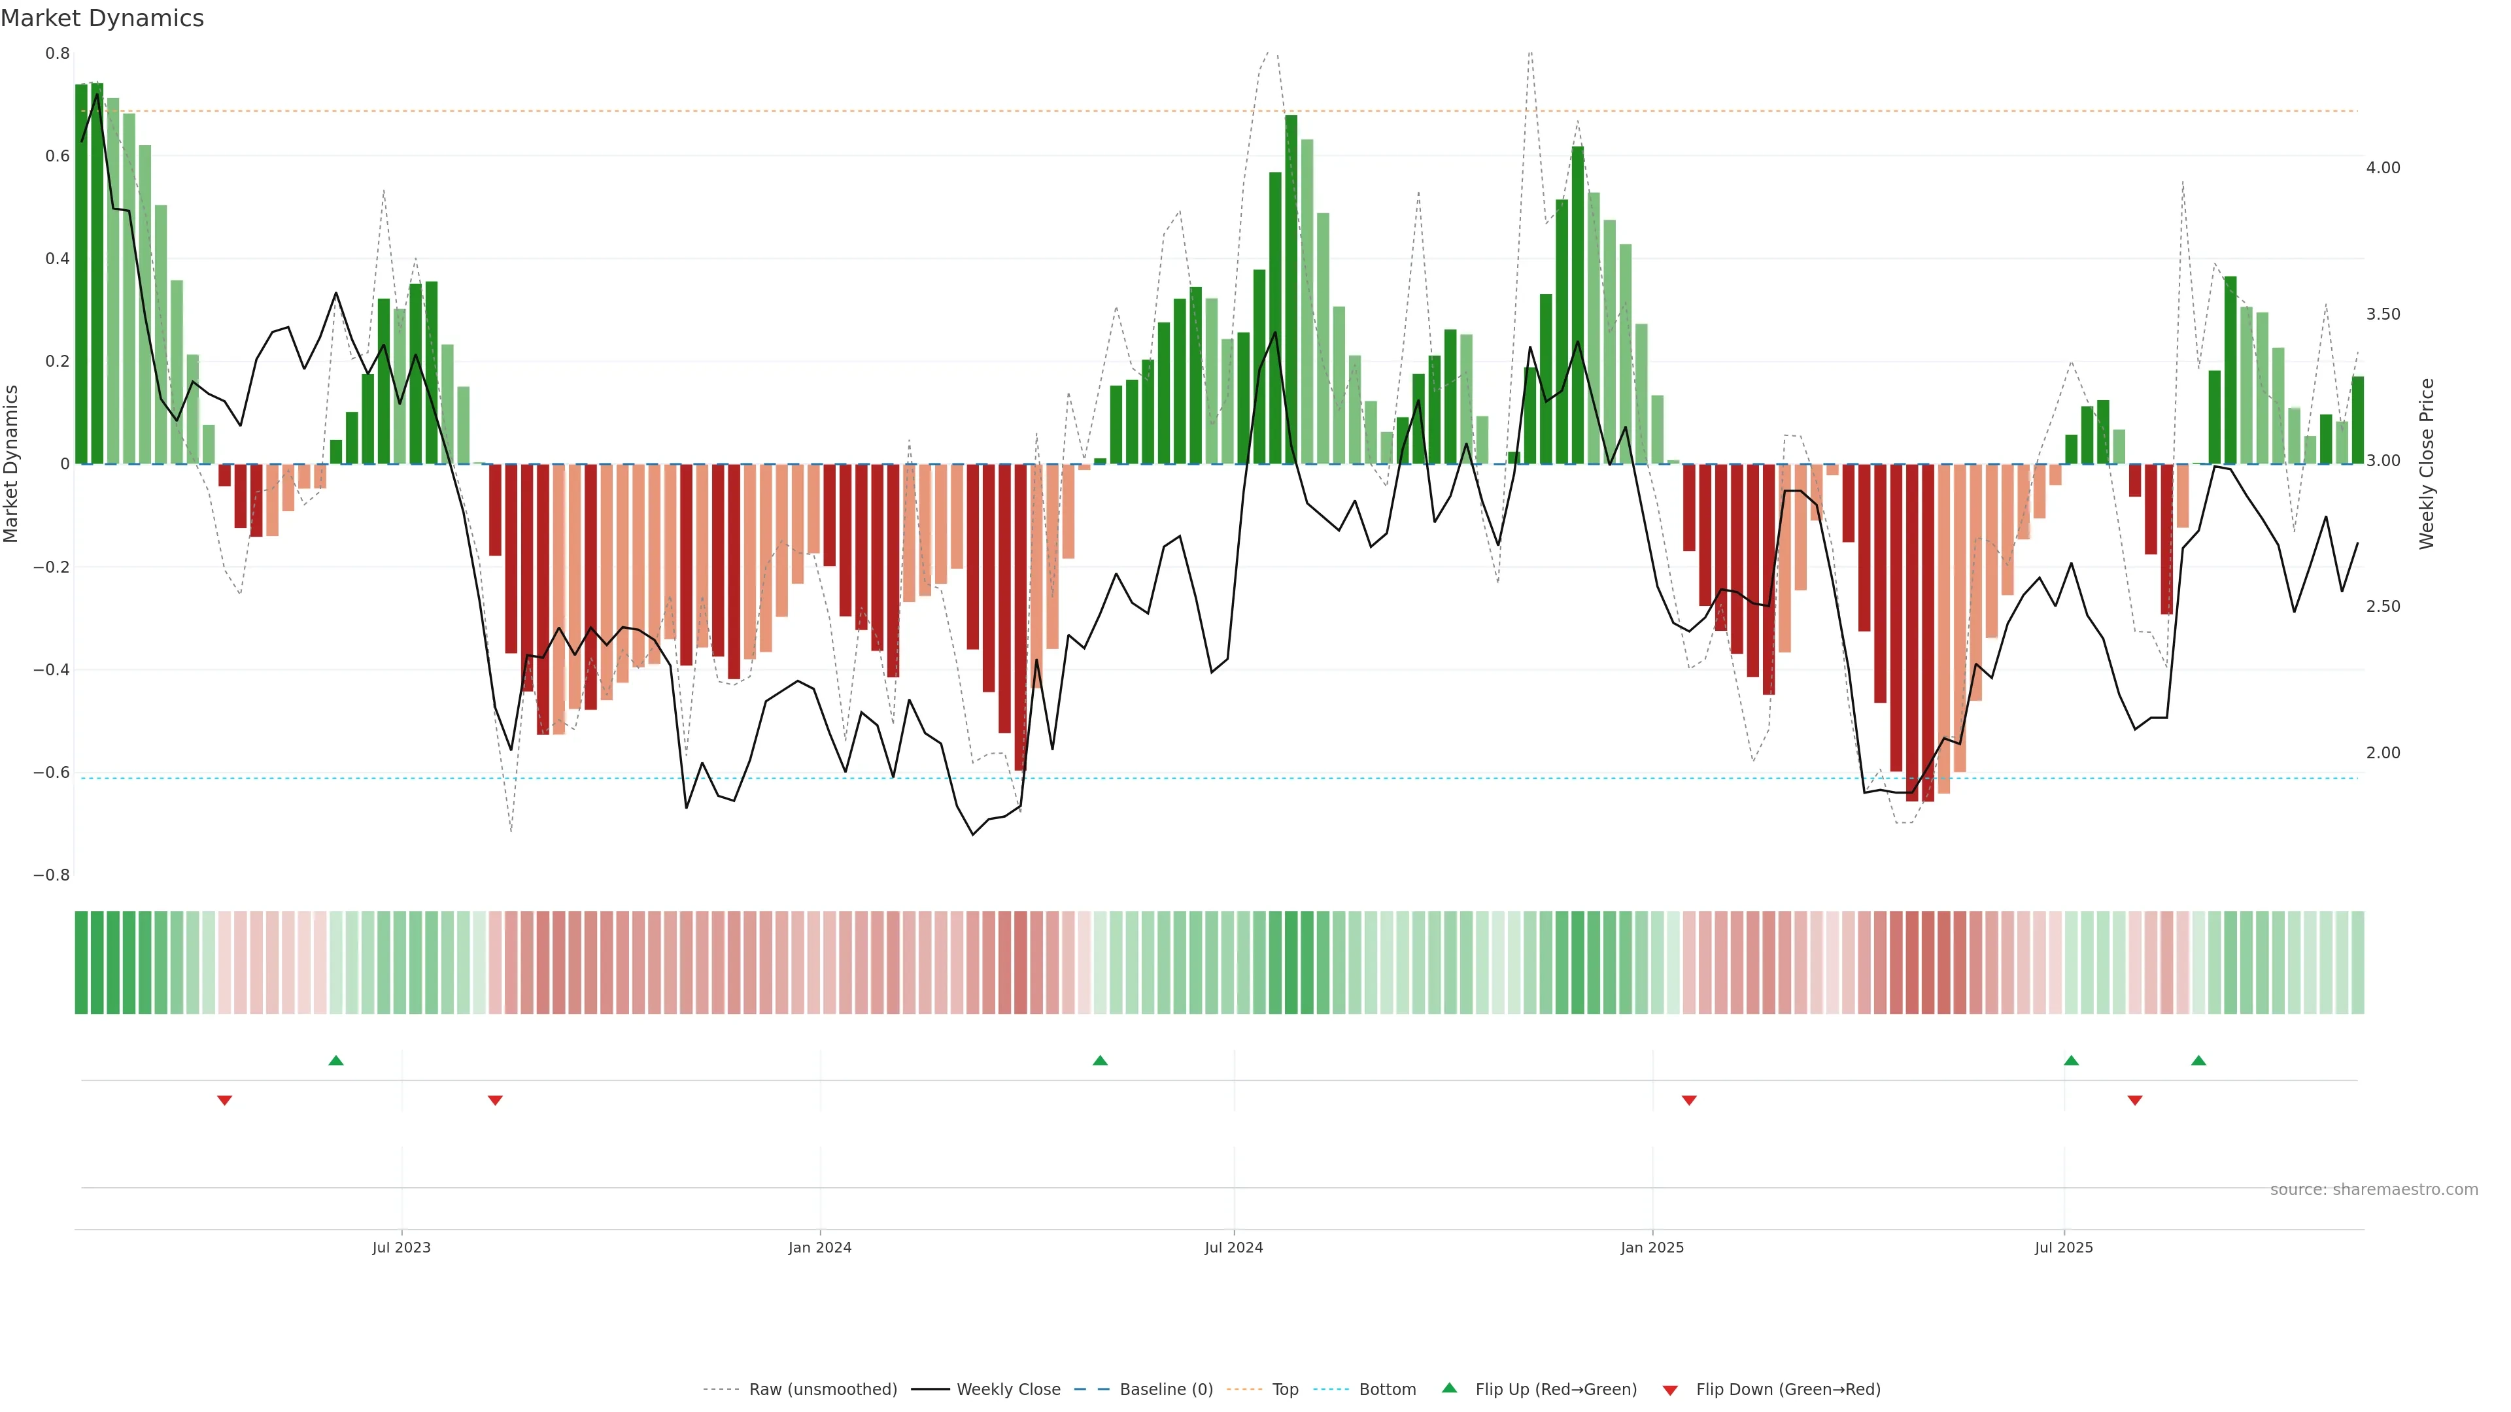Click the Flip Down marker just after Jan 2025
This screenshot has width=2511, height=1412.
(1689, 1100)
